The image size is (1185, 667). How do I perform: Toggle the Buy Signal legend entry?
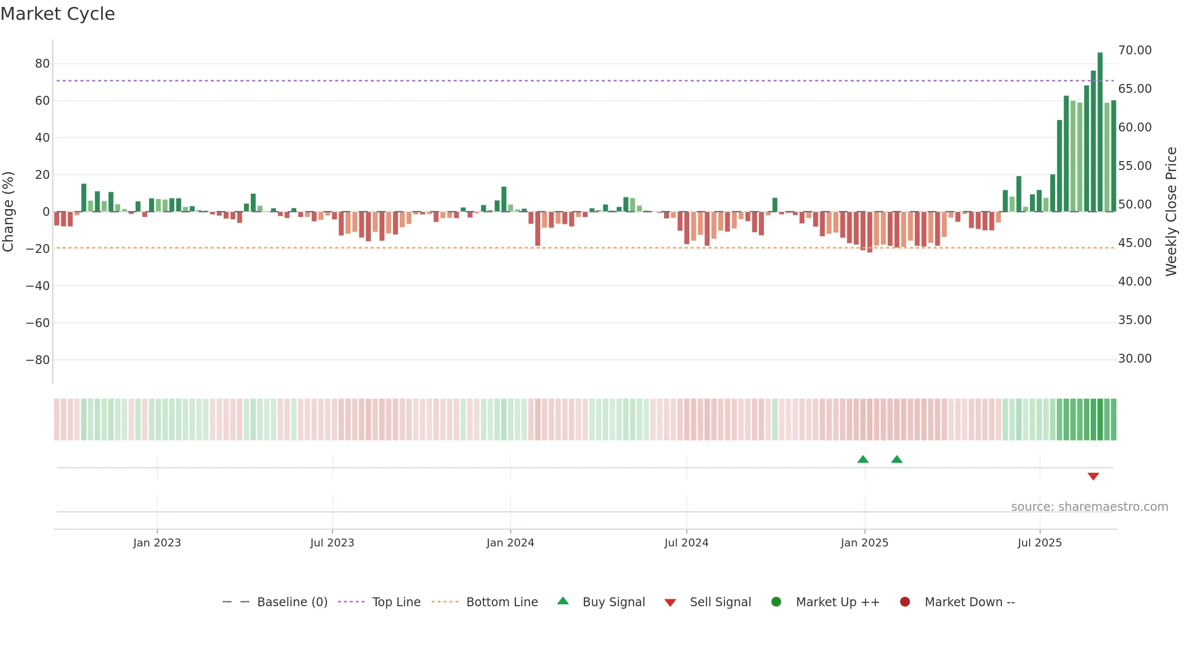pyautogui.click(x=601, y=602)
